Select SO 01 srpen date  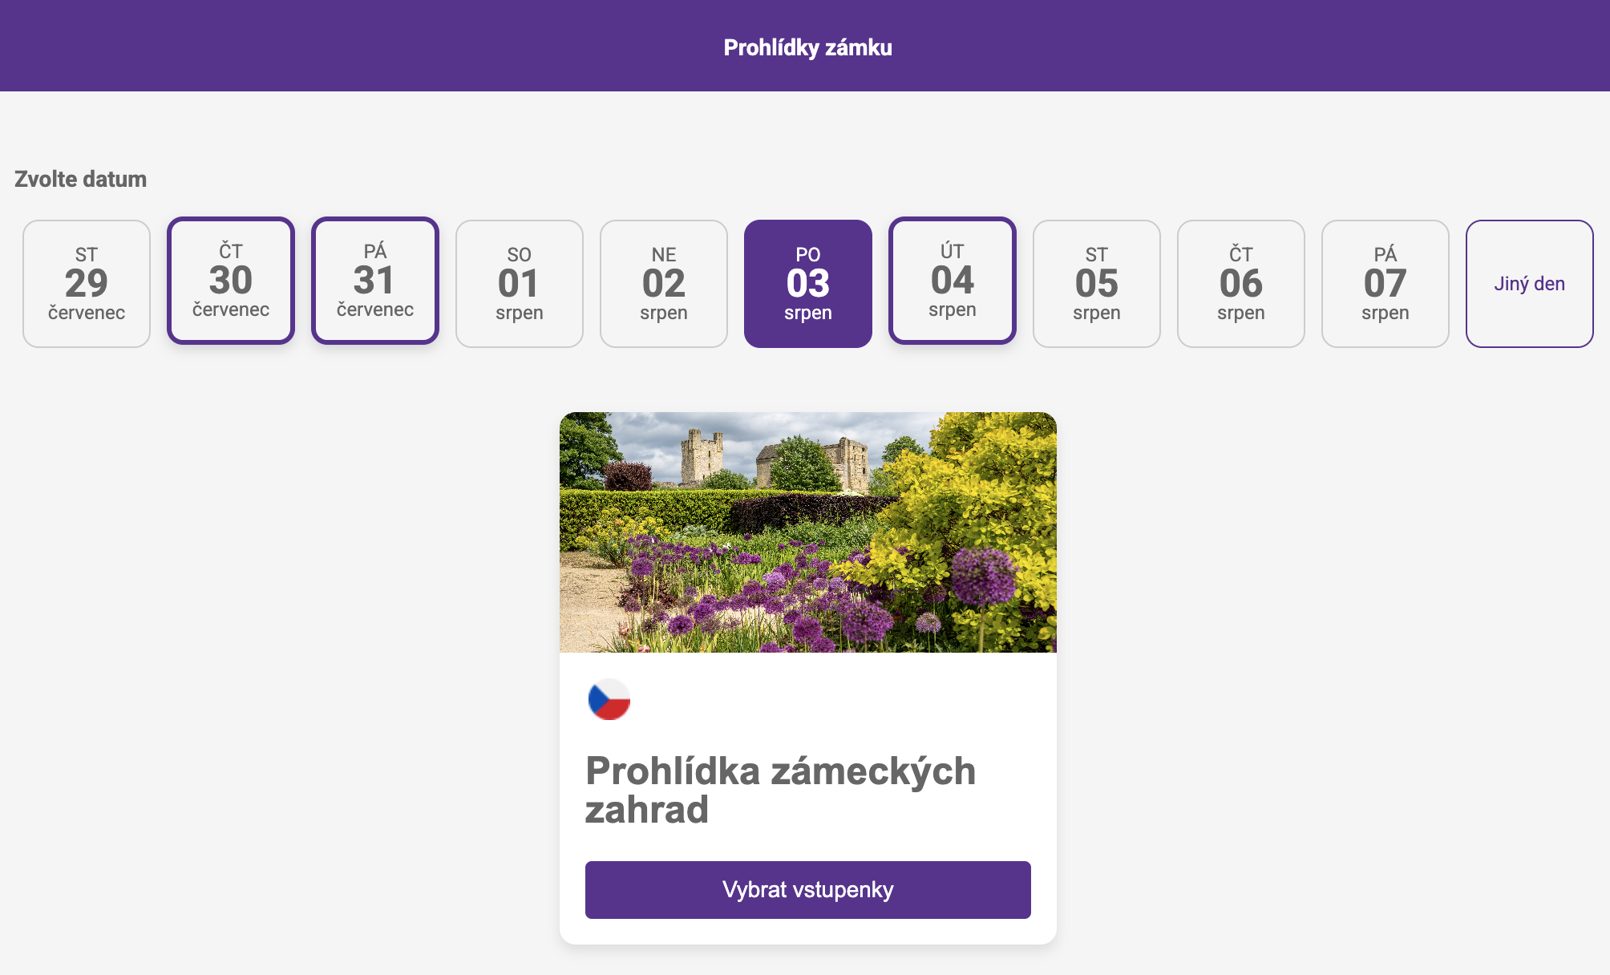[x=520, y=284]
